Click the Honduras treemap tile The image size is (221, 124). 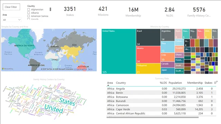click(x=179, y=61)
